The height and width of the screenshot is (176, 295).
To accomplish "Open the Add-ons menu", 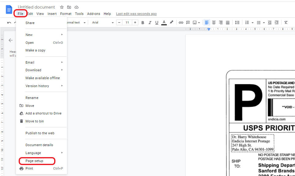I will [x=93, y=14].
